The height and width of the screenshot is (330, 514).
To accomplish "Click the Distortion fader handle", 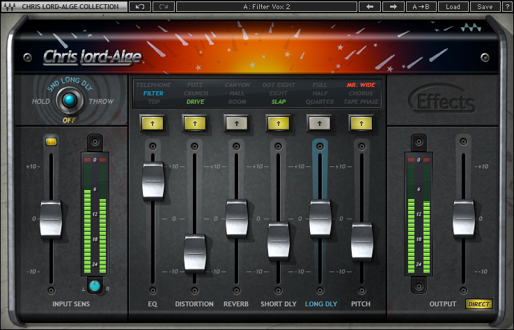I will tap(195, 253).
